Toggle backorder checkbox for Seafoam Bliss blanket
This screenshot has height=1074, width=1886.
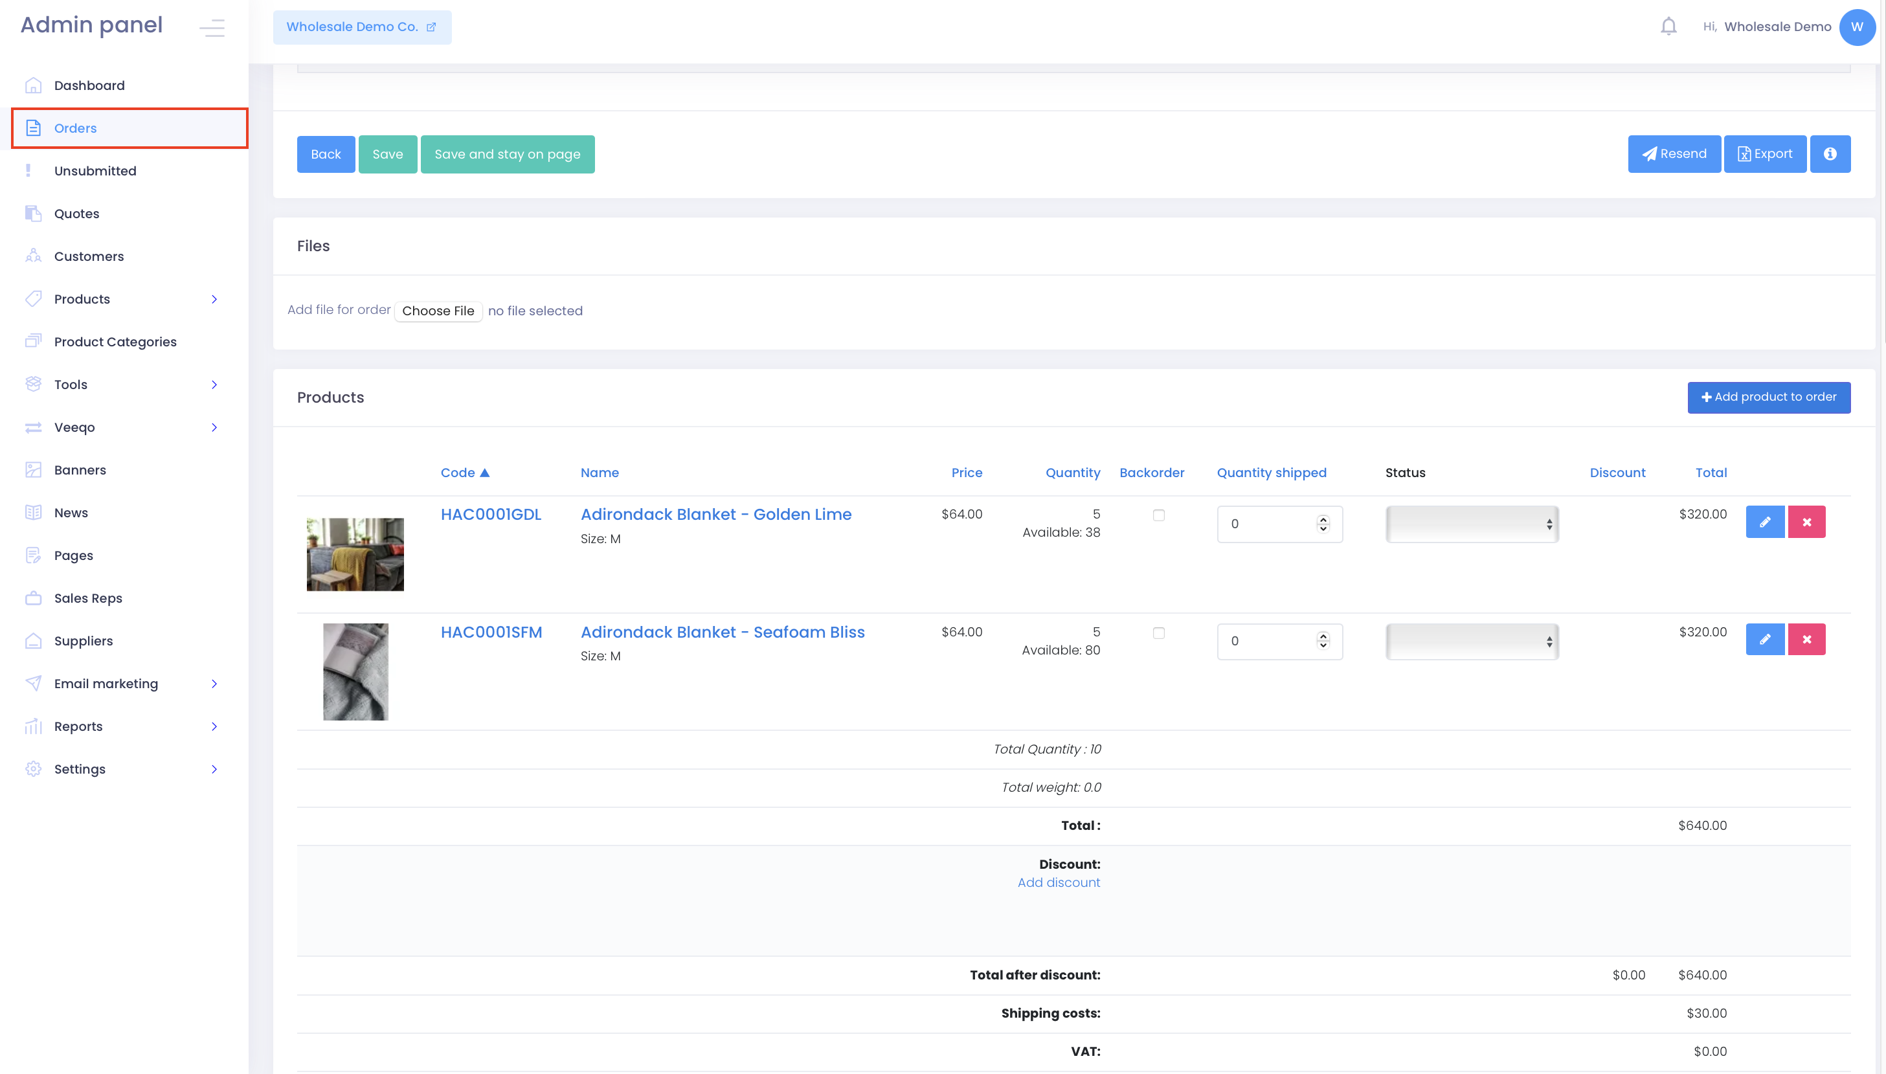pyautogui.click(x=1158, y=633)
